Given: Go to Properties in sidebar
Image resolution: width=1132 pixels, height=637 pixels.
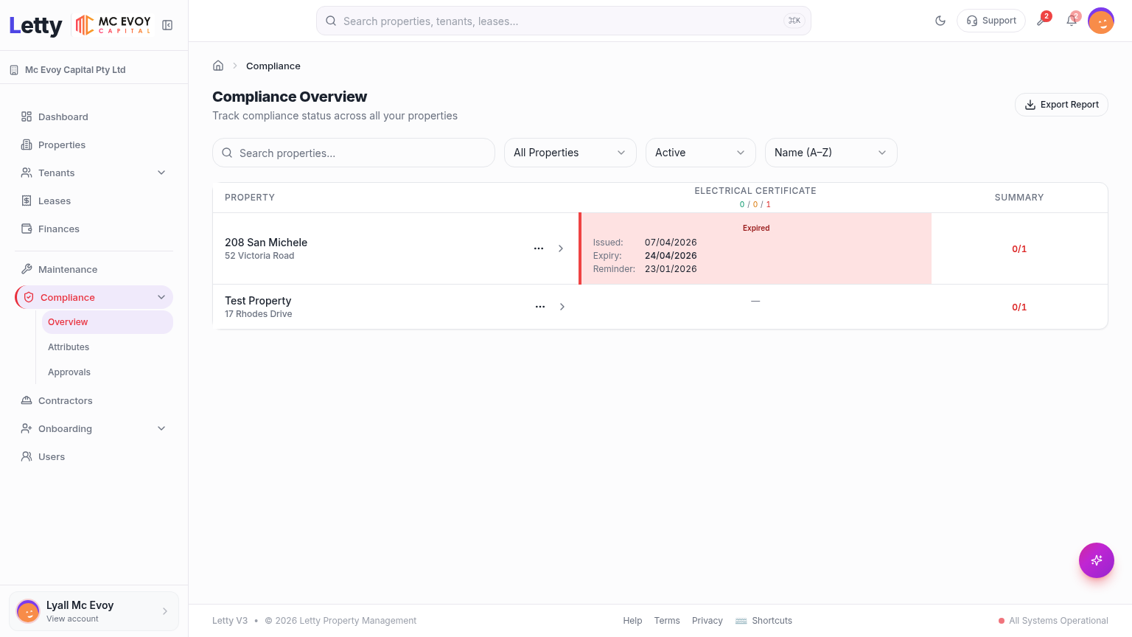Looking at the screenshot, I should click(94, 145).
